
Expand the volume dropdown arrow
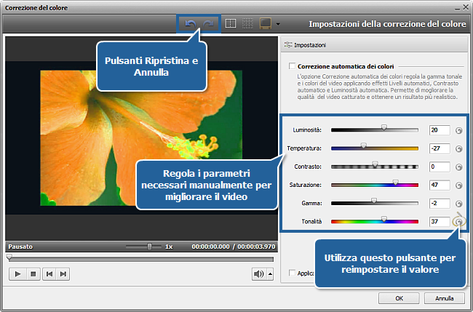271,274
